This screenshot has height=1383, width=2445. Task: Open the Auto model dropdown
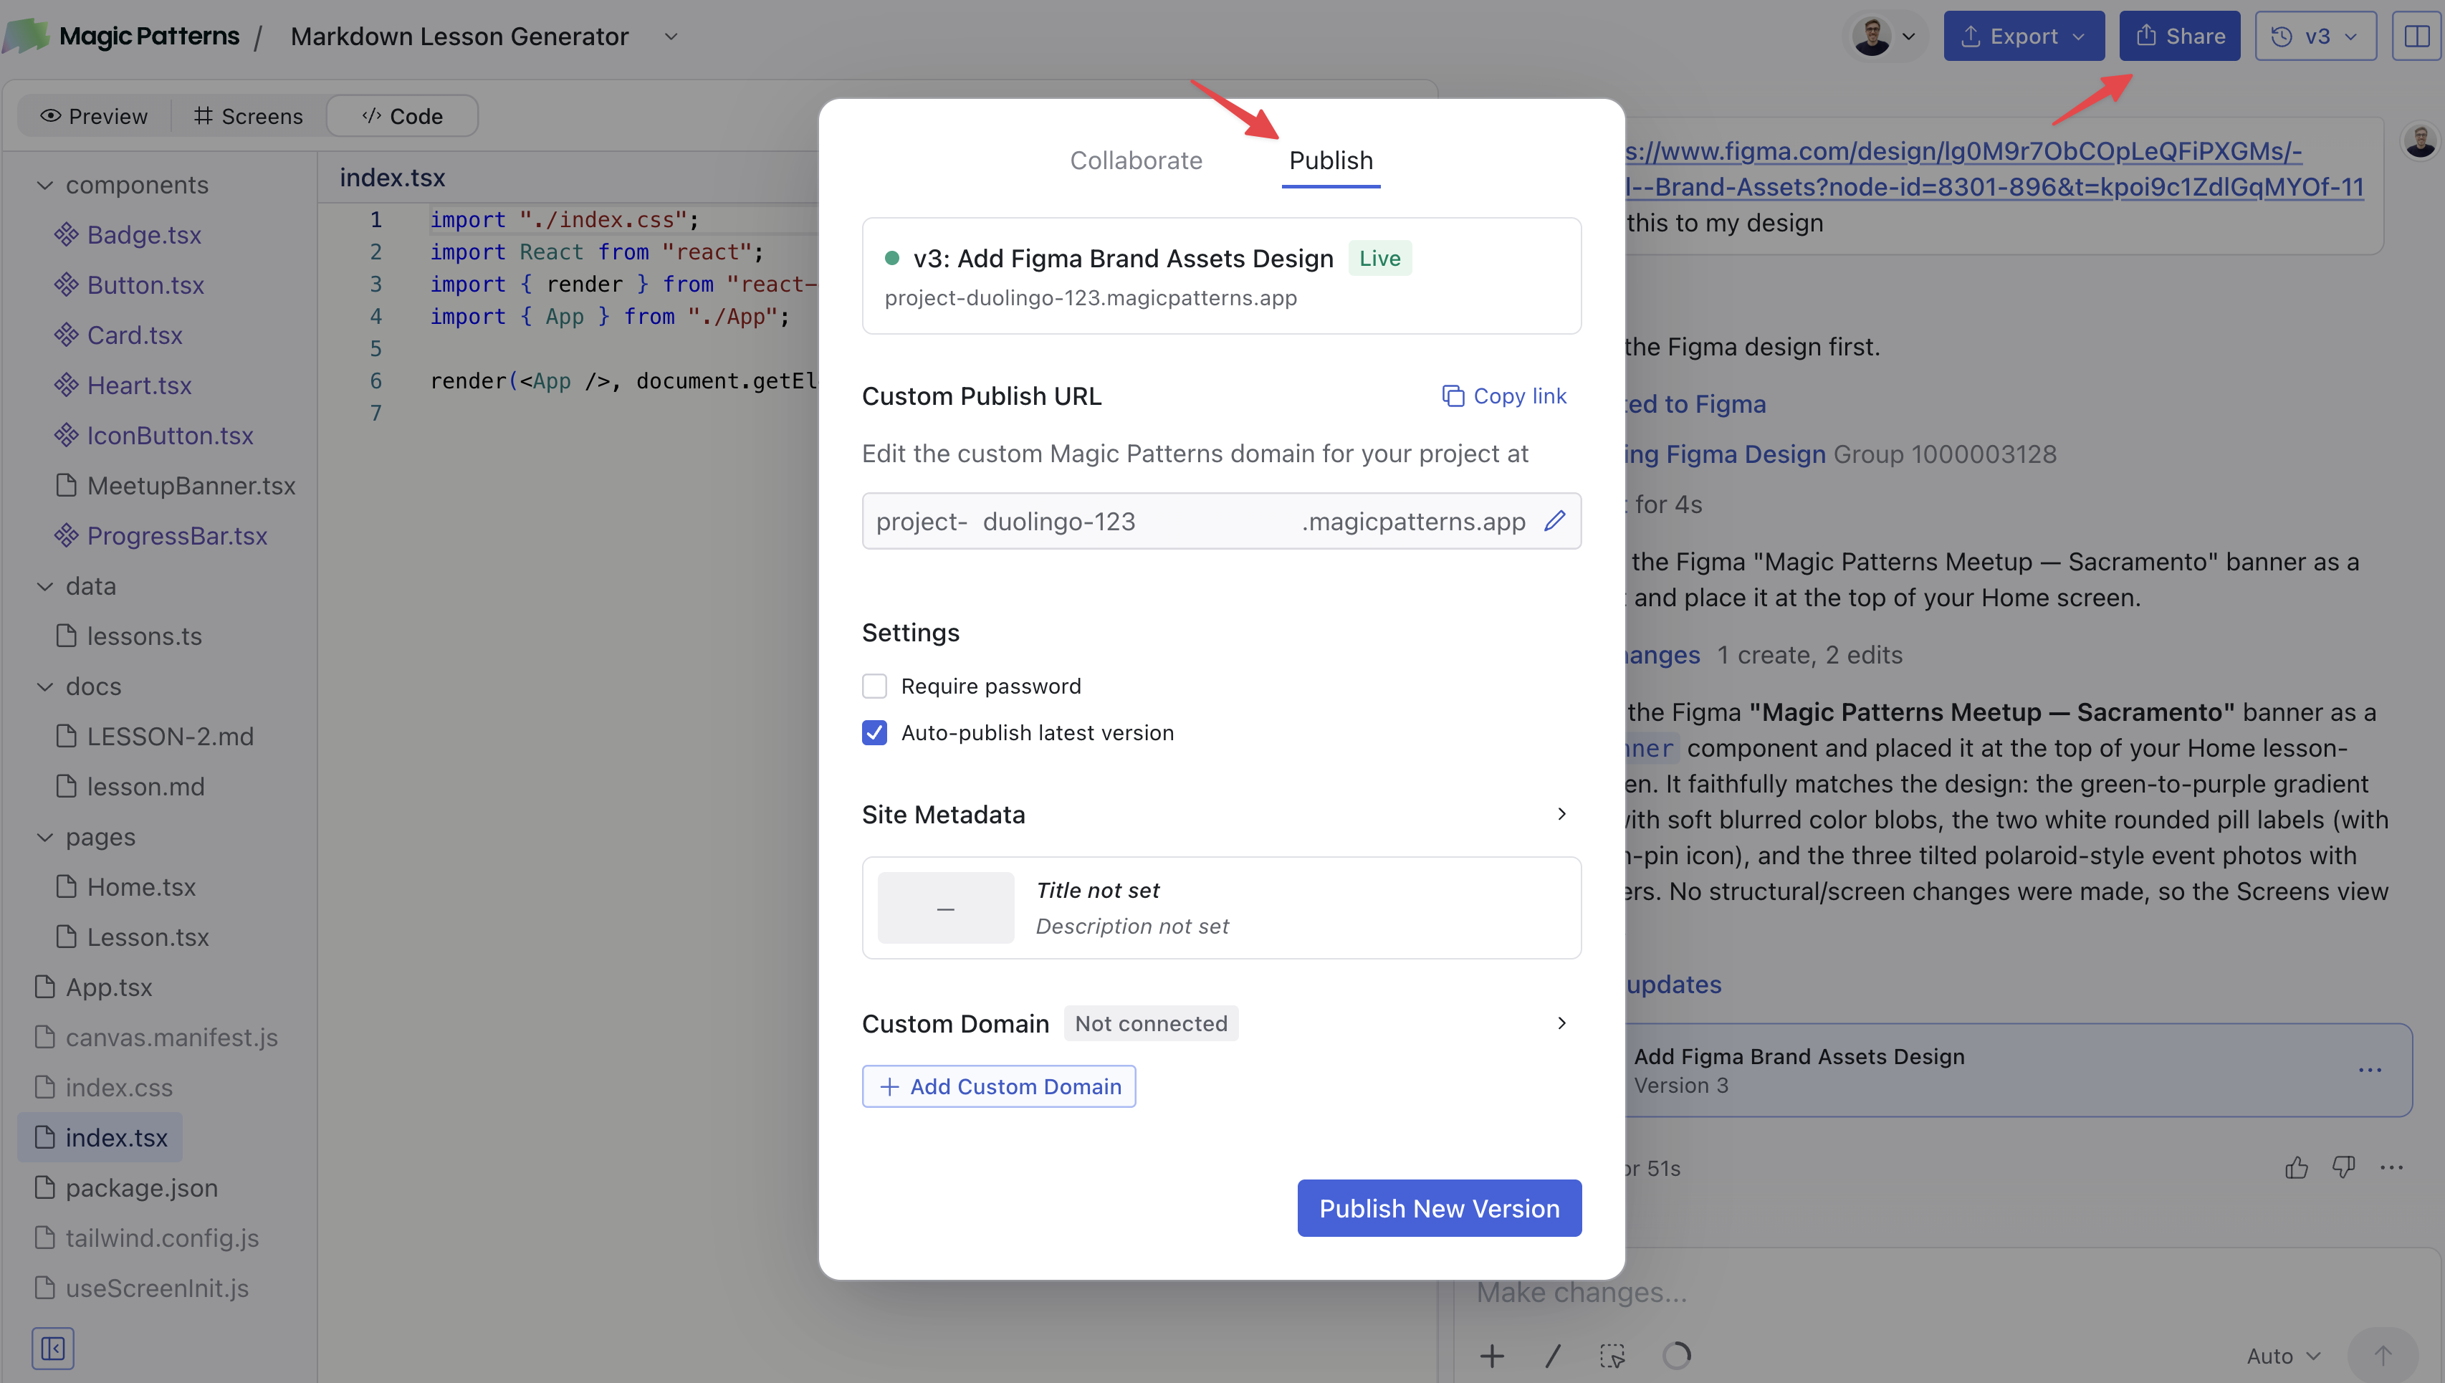[2282, 1356]
